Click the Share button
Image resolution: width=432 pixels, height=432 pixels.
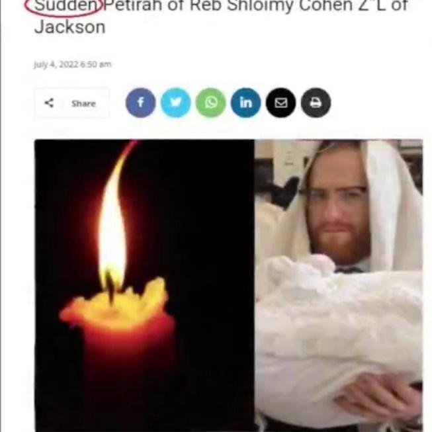point(71,103)
